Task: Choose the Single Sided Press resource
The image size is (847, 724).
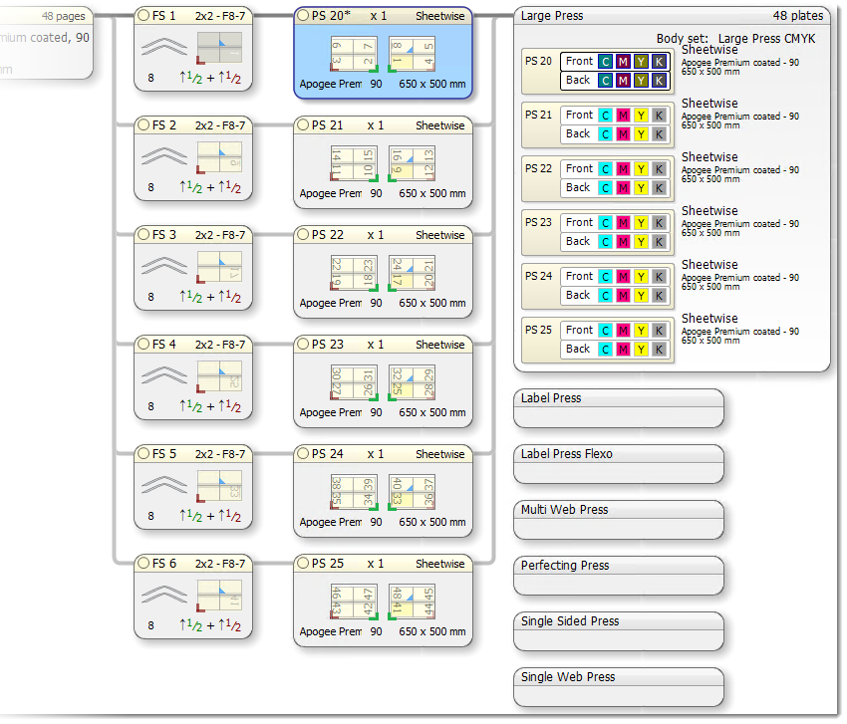Action: (x=619, y=631)
